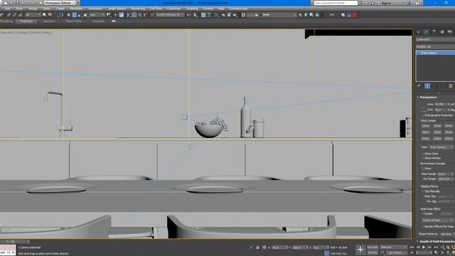Open the Tools menu
The width and height of the screenshot is (455, 256).
[19, 9]
